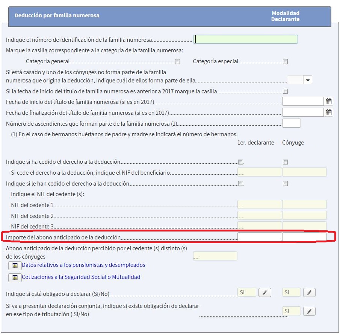Open the cónyuge family membership dropdown

click(308, 80)
